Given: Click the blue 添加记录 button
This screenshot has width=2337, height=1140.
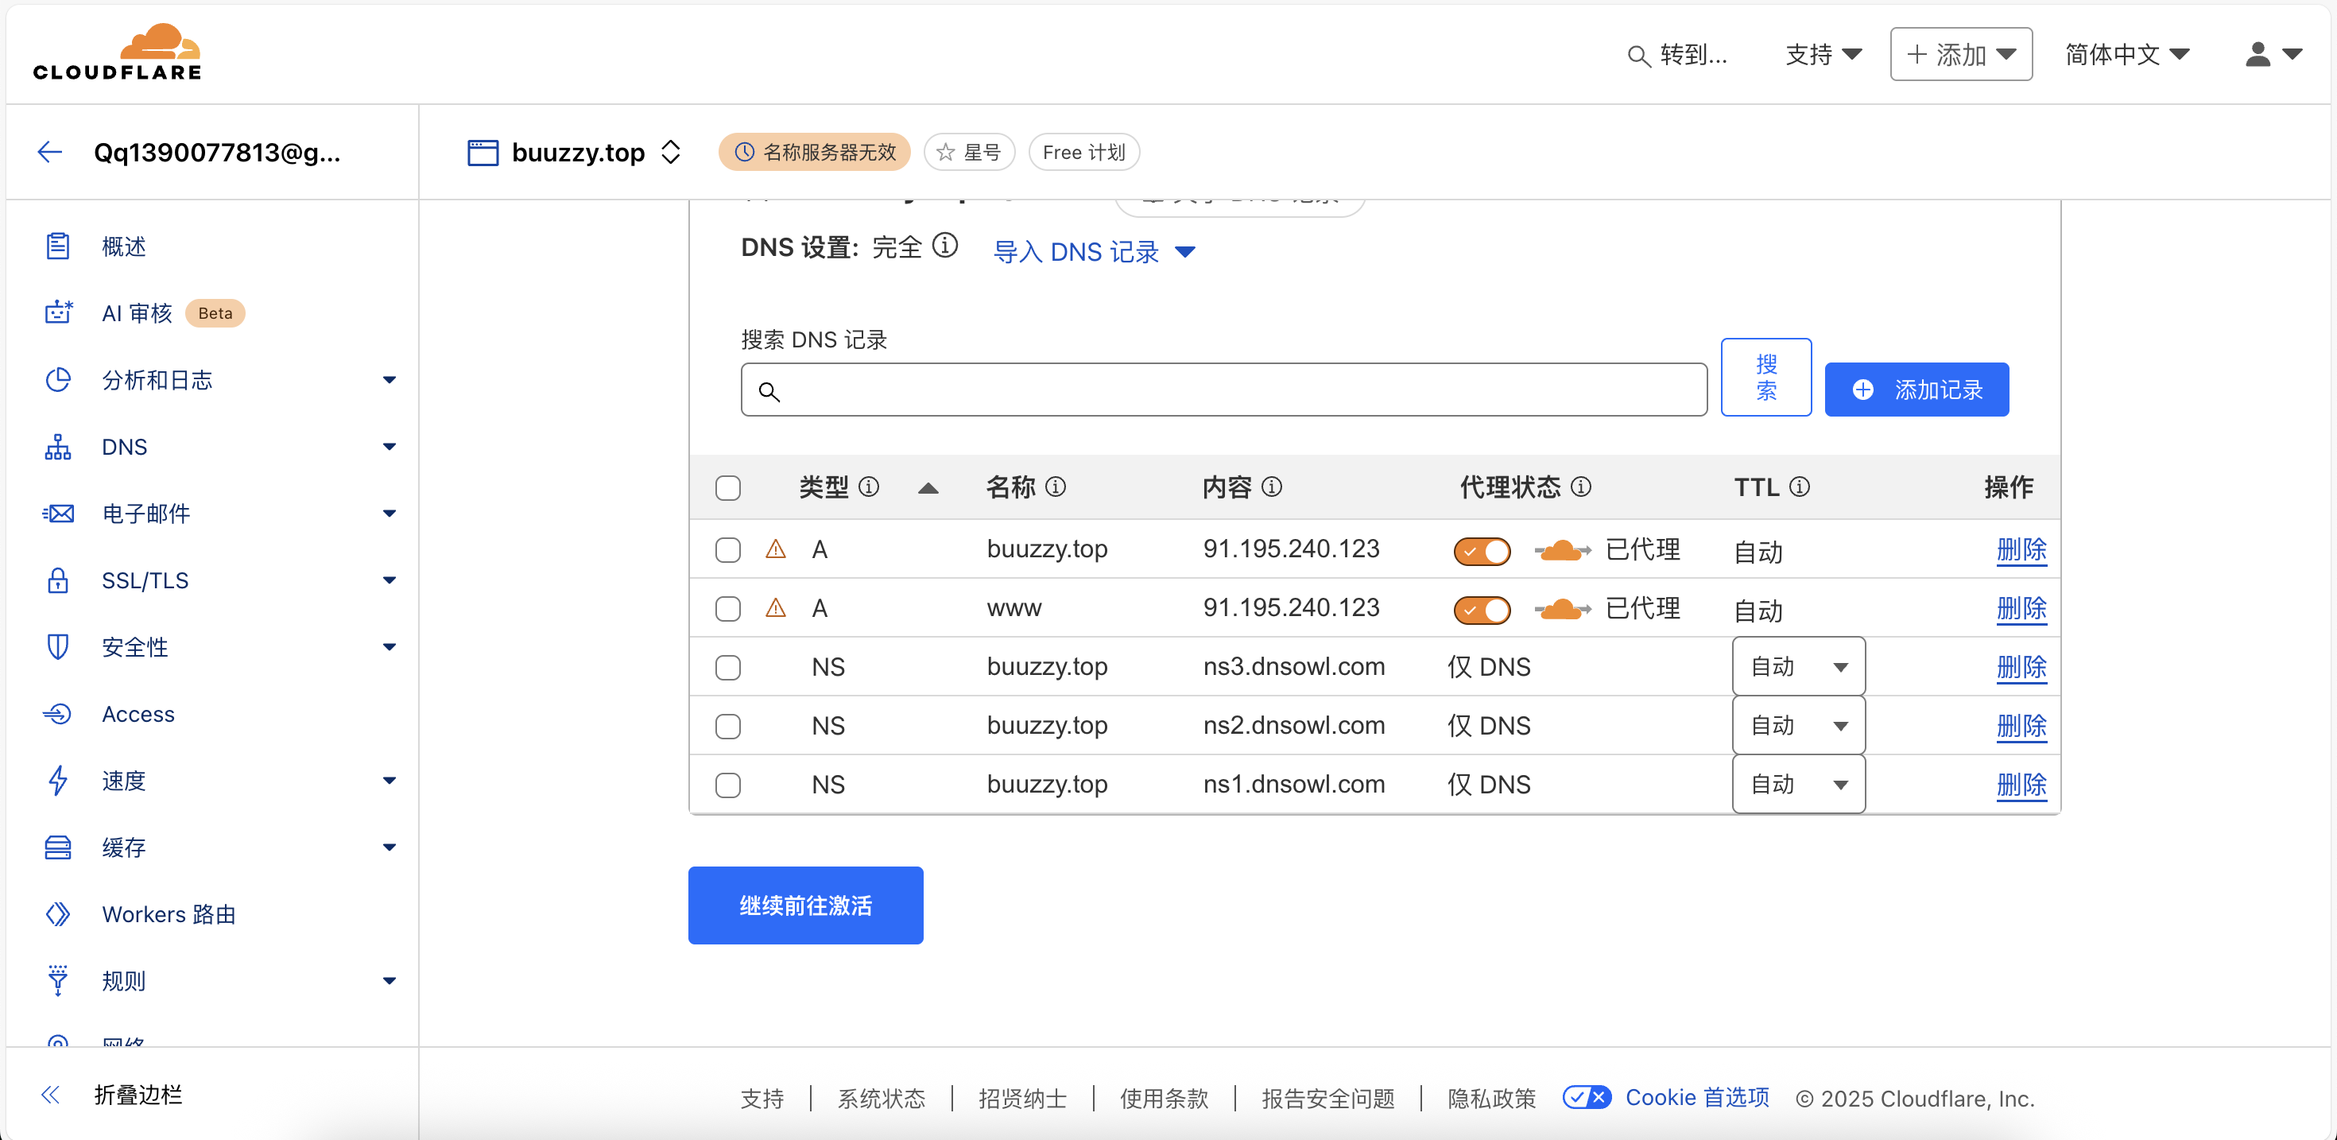Looking at the screenshot, I should click(x=1917, y=390).
